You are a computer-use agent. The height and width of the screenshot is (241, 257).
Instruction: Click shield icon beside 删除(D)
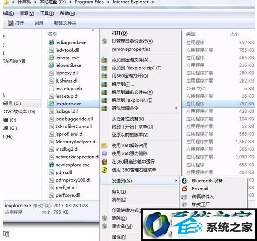pyautogui.click(x=104, y=218)
